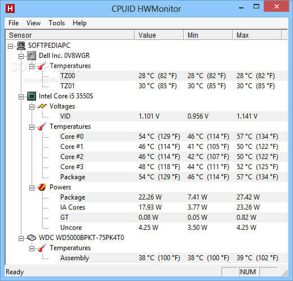The width and height of the screenshot is (293, 281).
Task: Click the thermometer icon beside Dell Temperatures
Action: click(42, 66)
